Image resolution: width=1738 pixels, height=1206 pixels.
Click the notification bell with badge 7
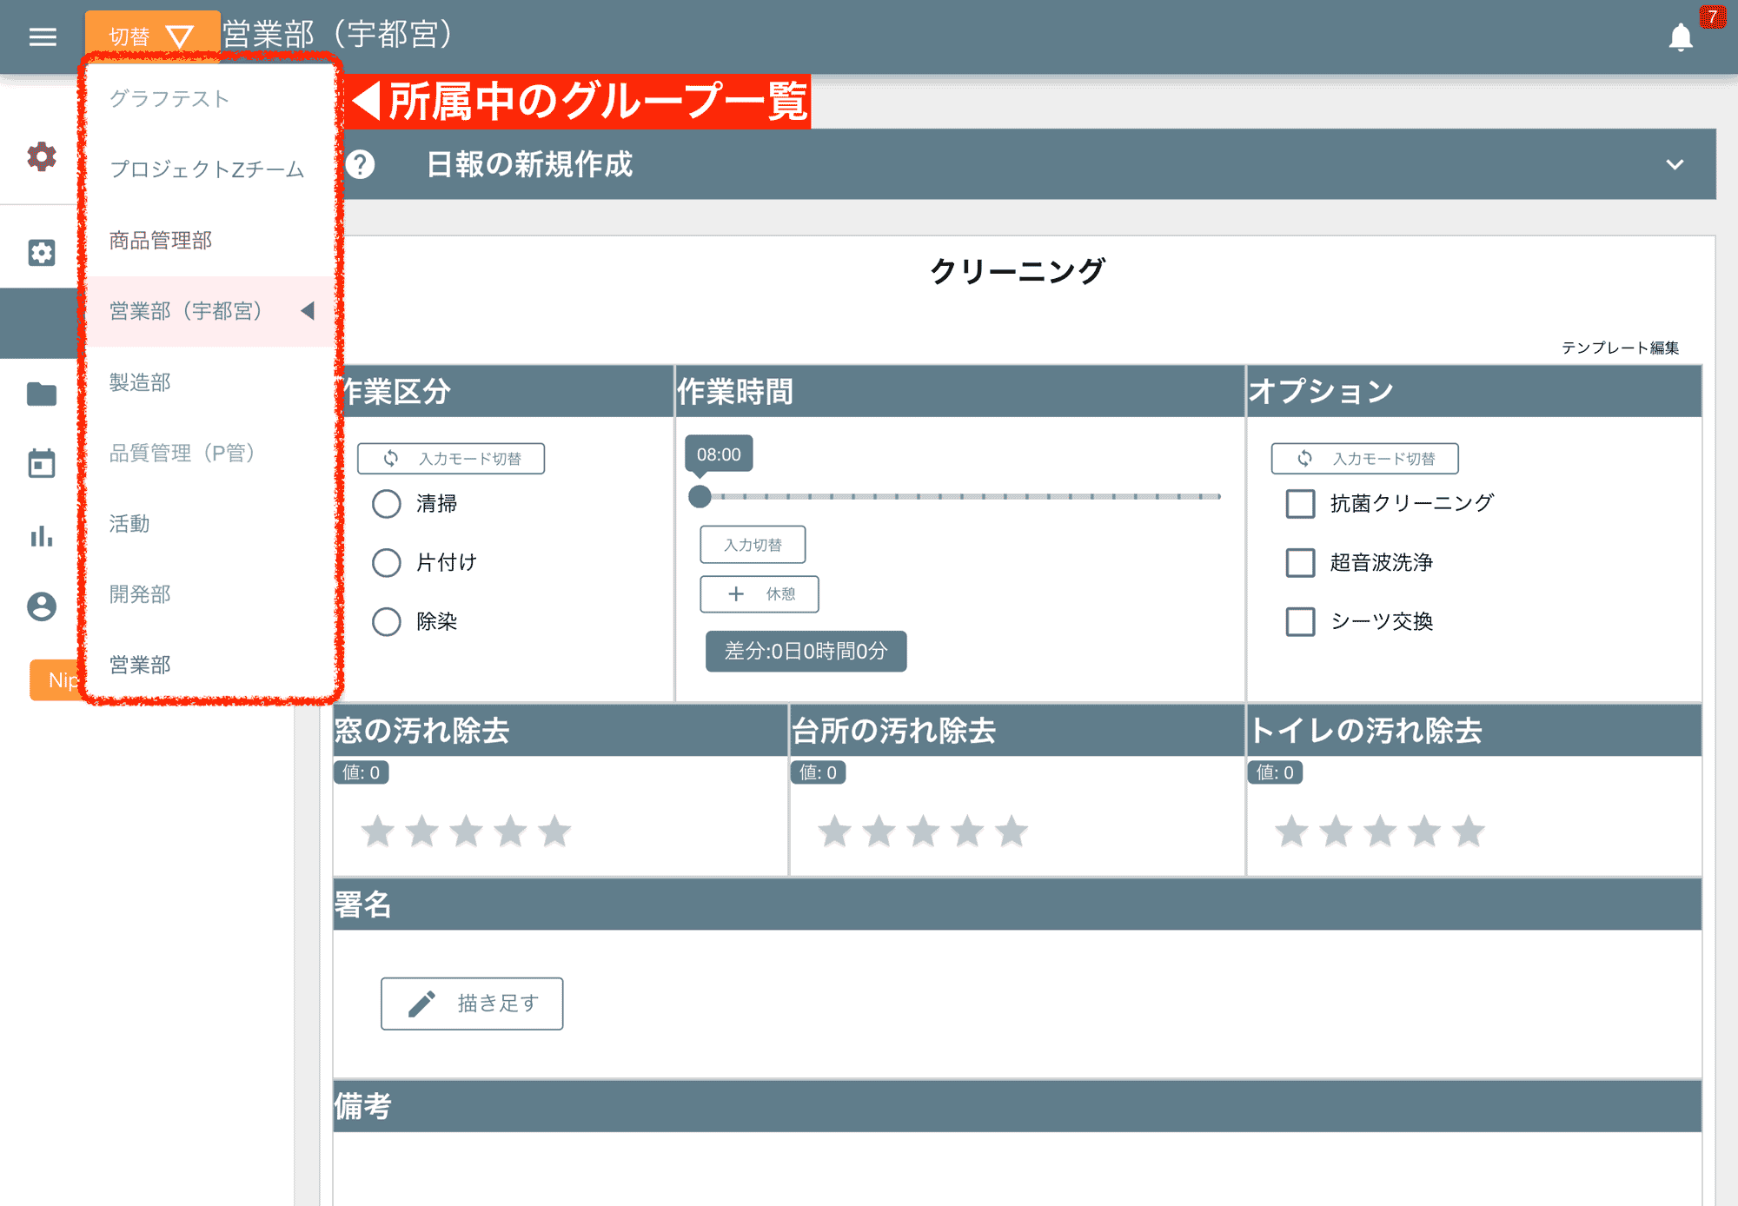(1681, 39)
